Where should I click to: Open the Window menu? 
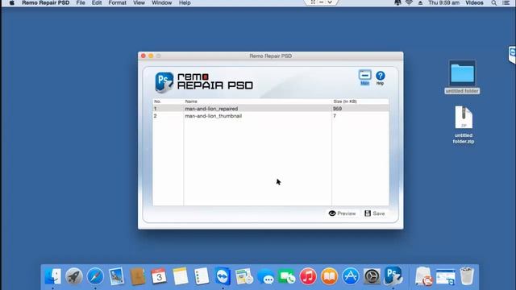point(161,3)
